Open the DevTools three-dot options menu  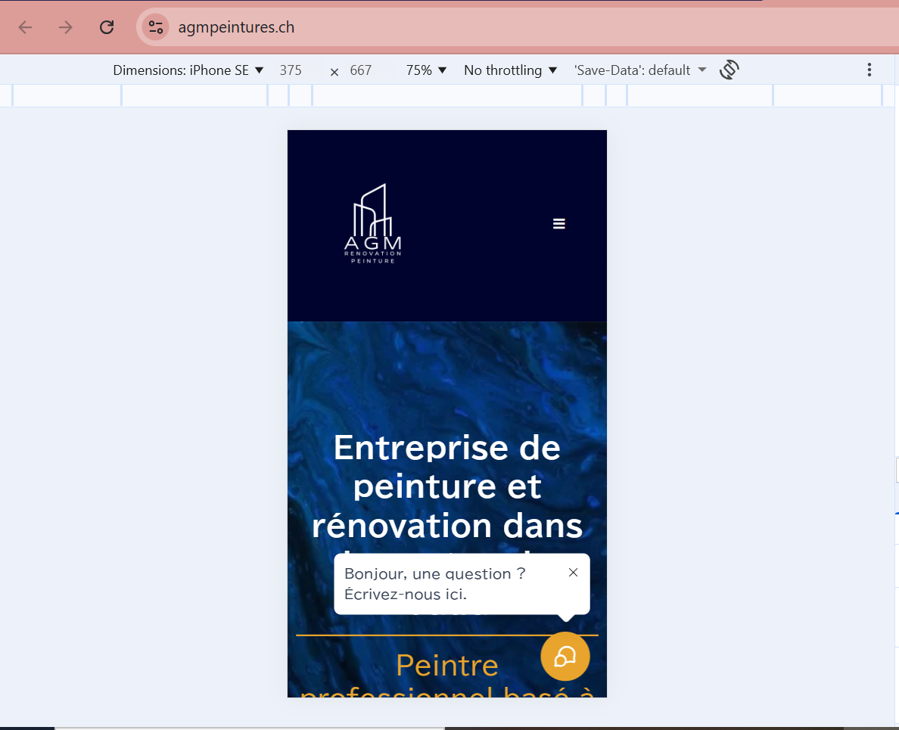pos(869,69)
